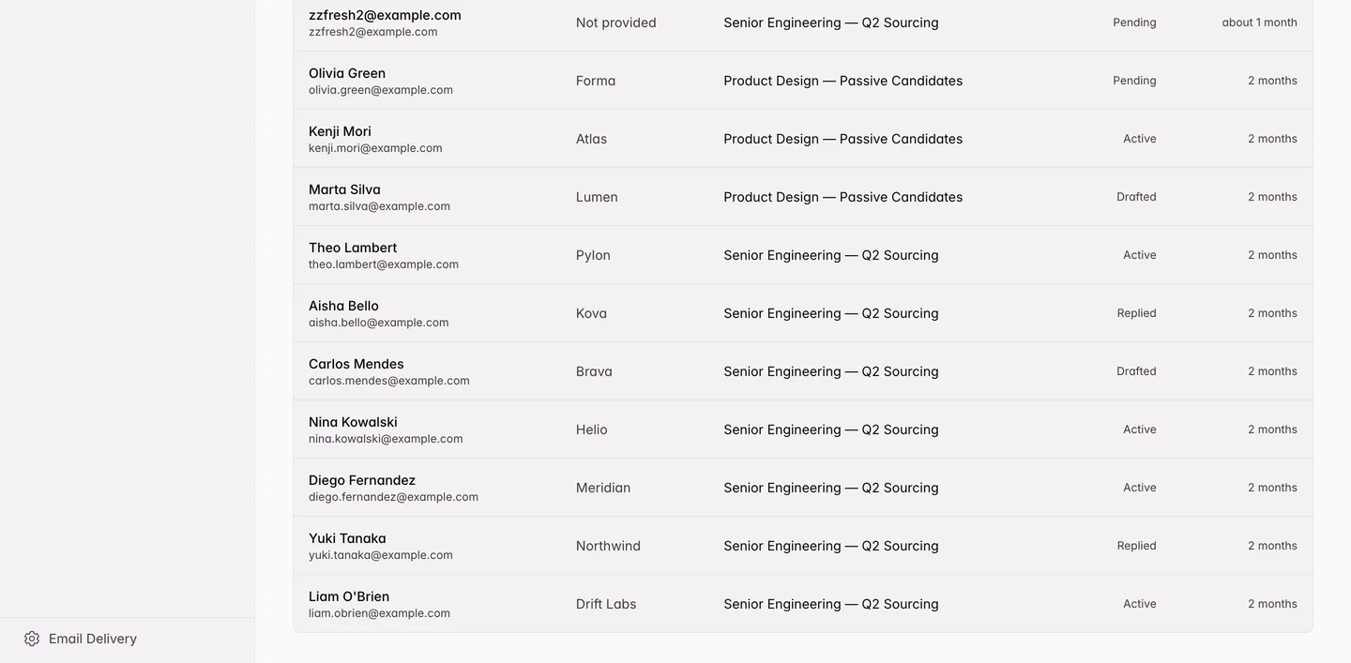
Task: Click Senior Engineering campaign for Liam O'Brien
Action: 830,604
